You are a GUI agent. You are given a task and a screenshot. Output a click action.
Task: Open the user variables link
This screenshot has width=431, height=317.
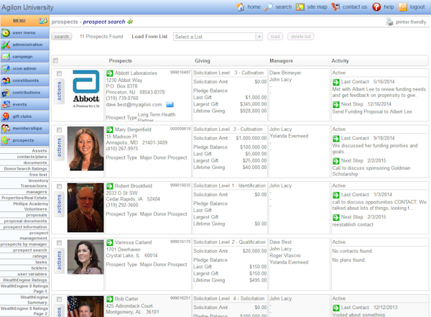(x=32, y=274)
